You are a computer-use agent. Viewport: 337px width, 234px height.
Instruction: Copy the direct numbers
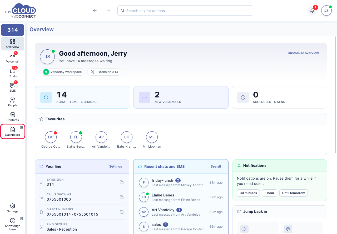pyautogui.click(x=122, y=212)
